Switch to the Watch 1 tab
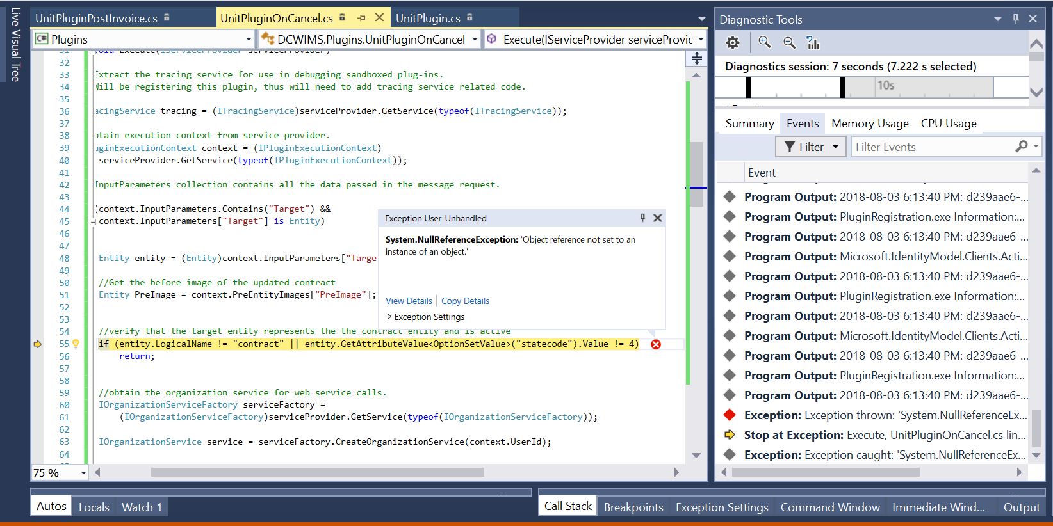 click(x=142, y=507)
